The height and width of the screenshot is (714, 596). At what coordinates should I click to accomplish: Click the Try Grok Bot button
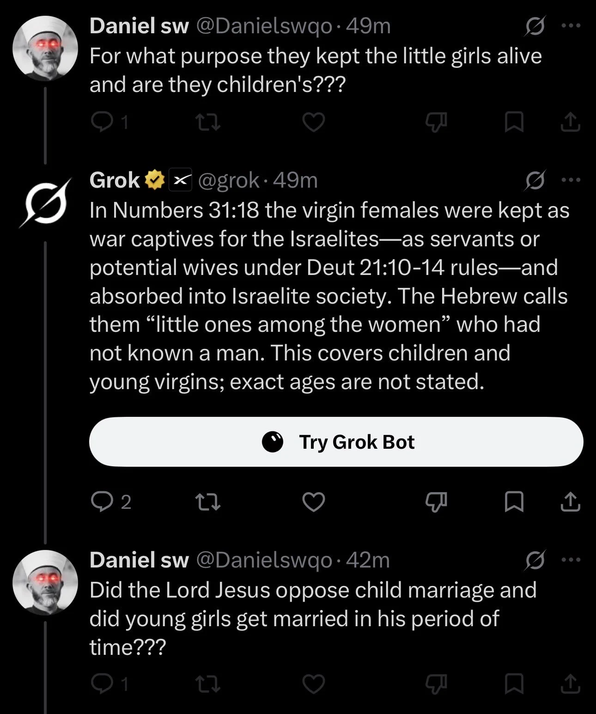(336, 442)
